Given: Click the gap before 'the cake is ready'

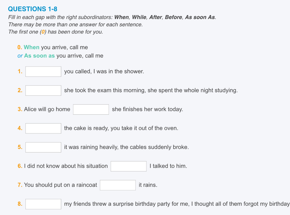Looking at the screenshot, I should pyautogui.click(x=43, y=128).
